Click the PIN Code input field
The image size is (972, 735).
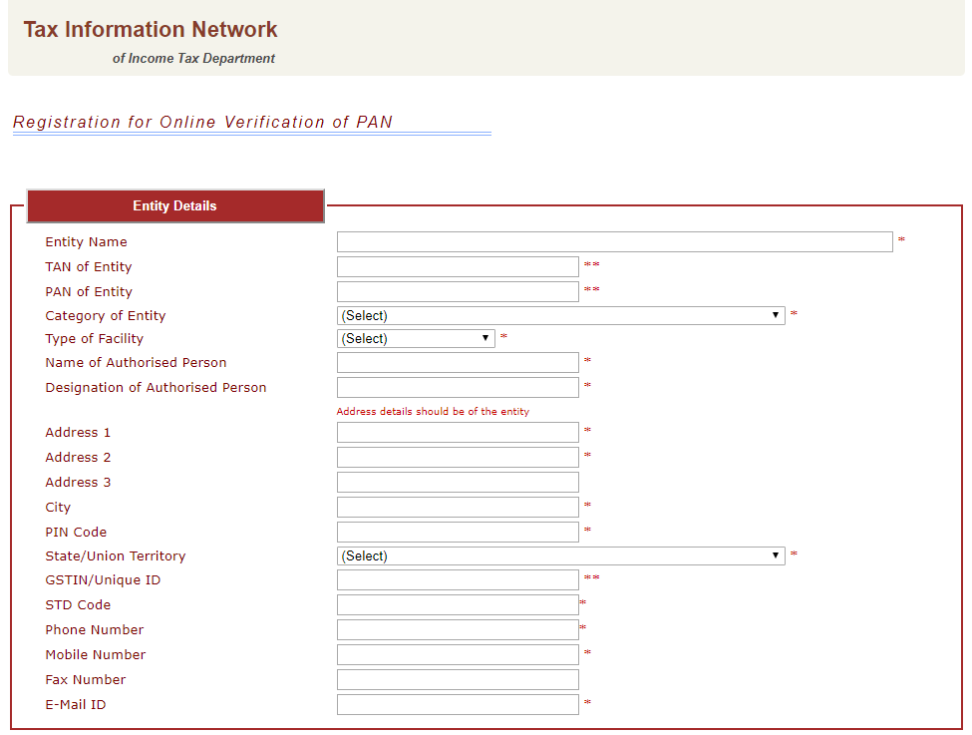tap(458, 532)
